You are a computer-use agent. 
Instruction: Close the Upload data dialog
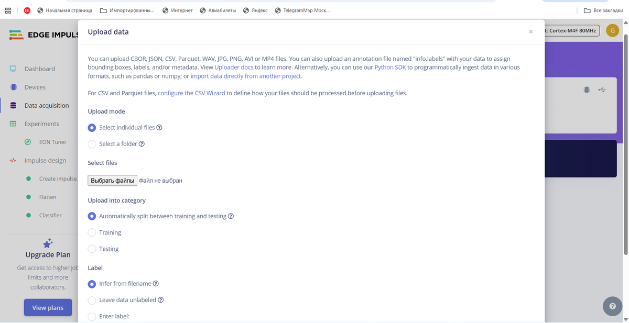pyautogui.click(x=530, y=32)
